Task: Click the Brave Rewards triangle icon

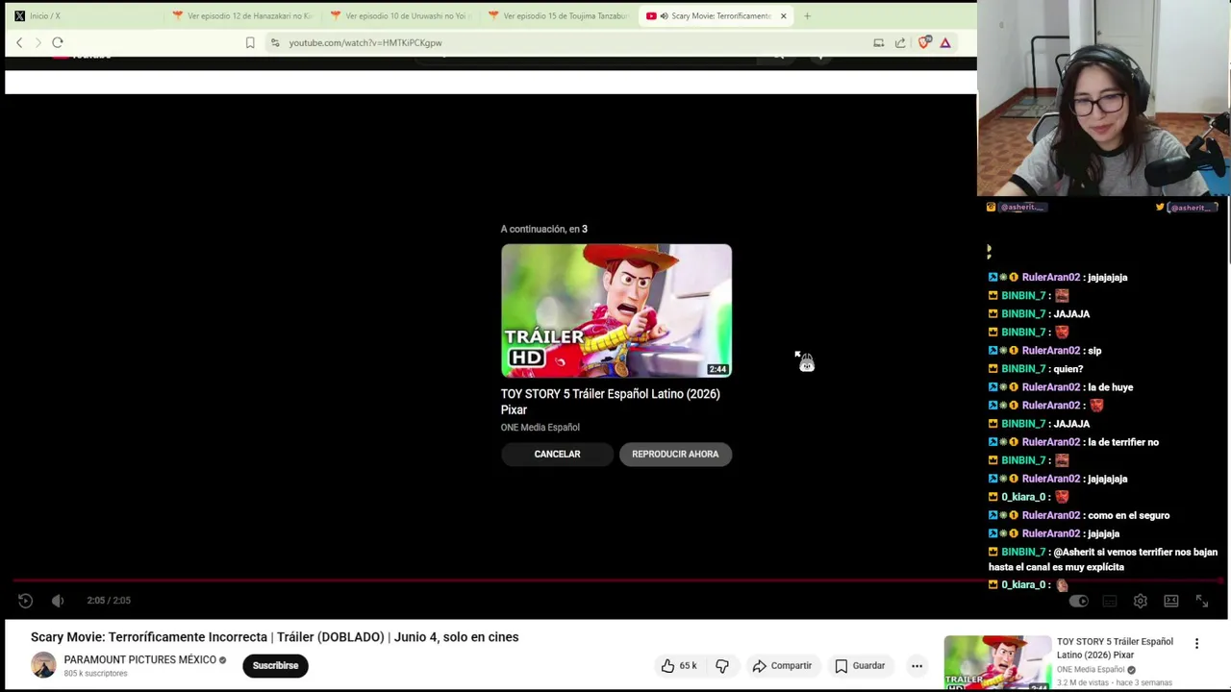Action: pos(945,42)
